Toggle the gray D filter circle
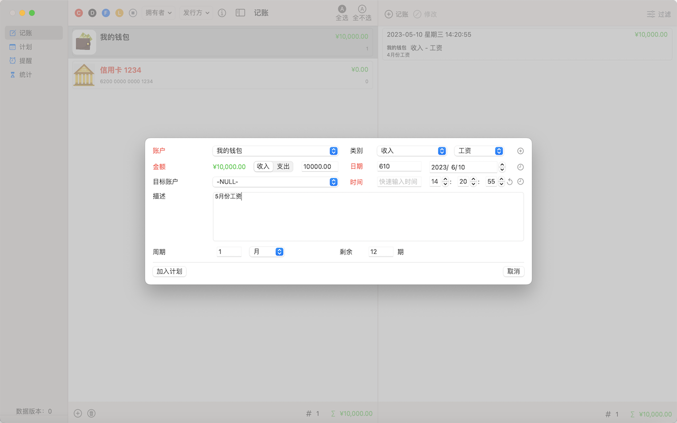 [x=93, y=13]
